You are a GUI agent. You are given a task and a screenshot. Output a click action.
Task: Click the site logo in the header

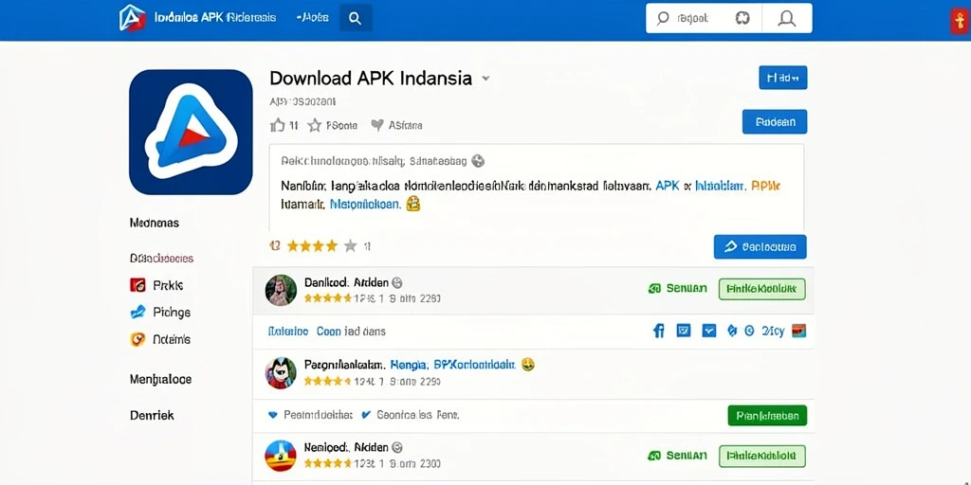(132, 18)
